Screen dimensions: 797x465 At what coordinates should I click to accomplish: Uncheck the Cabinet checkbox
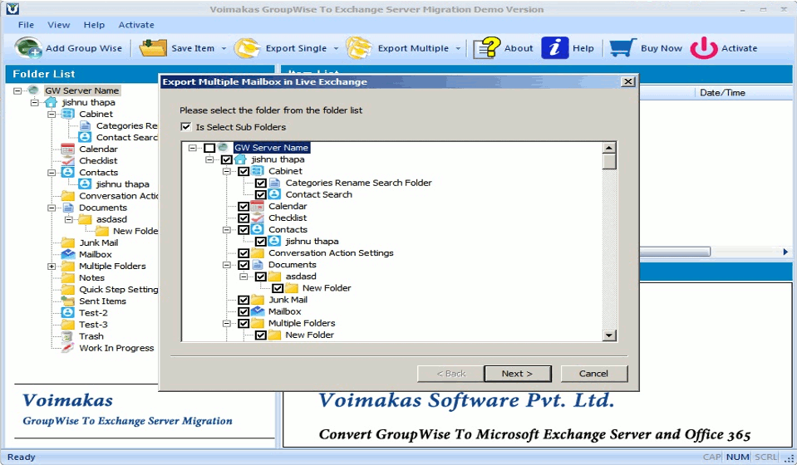coord(244,171)
